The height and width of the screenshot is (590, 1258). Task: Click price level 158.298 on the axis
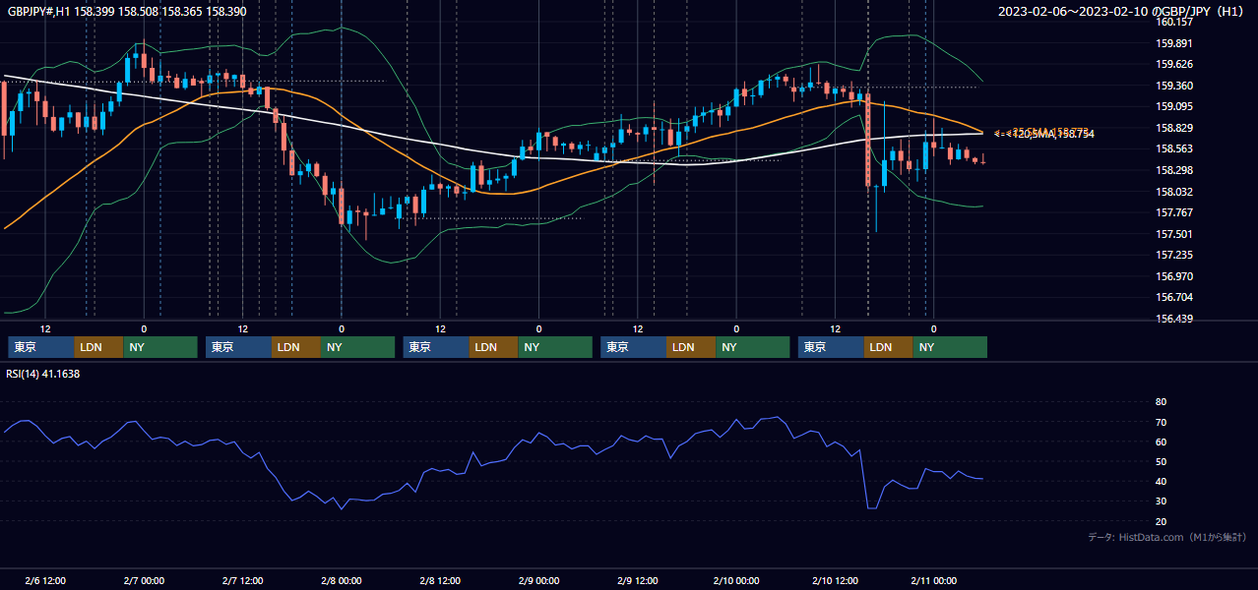(1173, 170)
